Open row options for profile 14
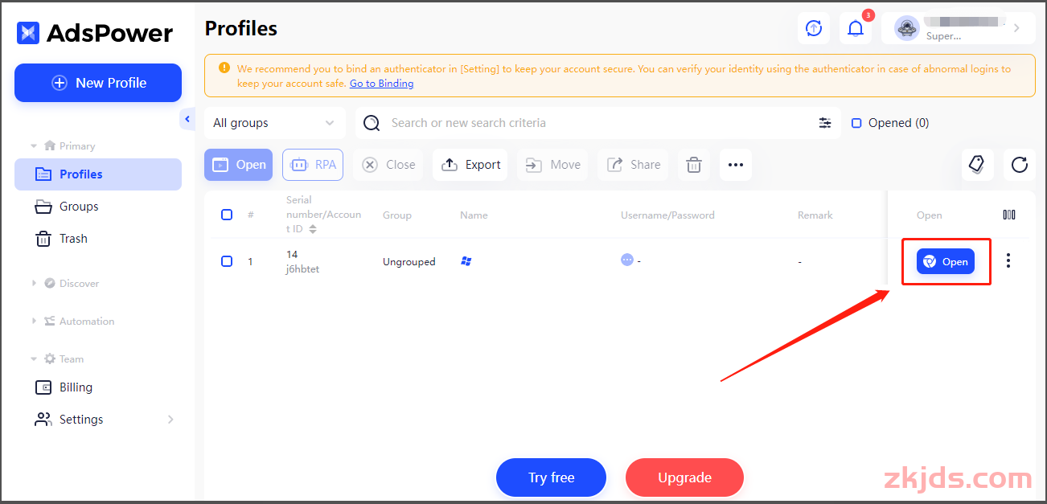Image resolution: width=1047 pixels, height=504 pixels. [1008, 261]
